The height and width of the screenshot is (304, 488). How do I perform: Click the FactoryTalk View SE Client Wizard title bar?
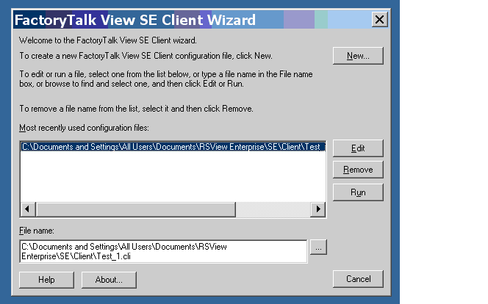193,20
